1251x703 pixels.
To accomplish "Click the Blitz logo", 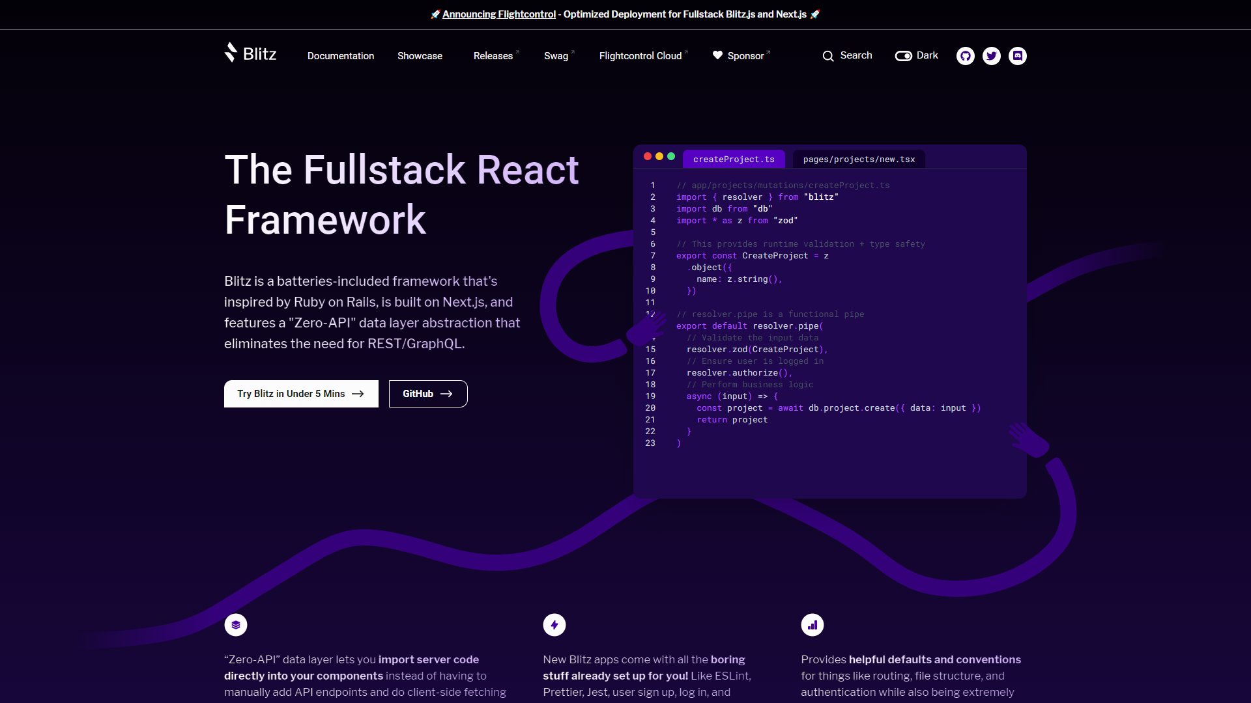I will click(250, 53).
